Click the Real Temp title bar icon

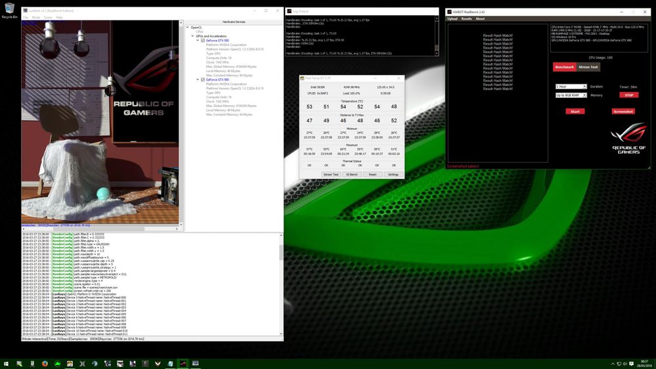302,78
